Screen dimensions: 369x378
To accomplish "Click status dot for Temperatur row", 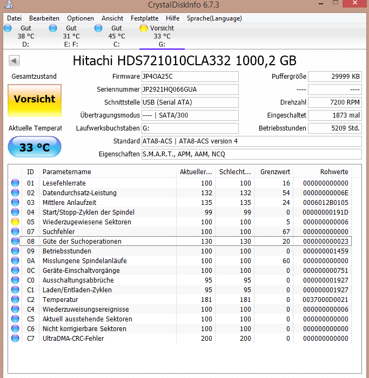I will (15, 299).
